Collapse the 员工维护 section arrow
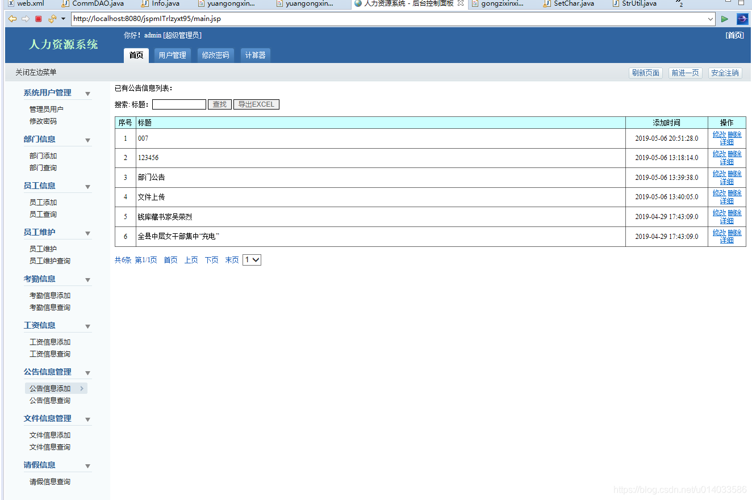 87,233
